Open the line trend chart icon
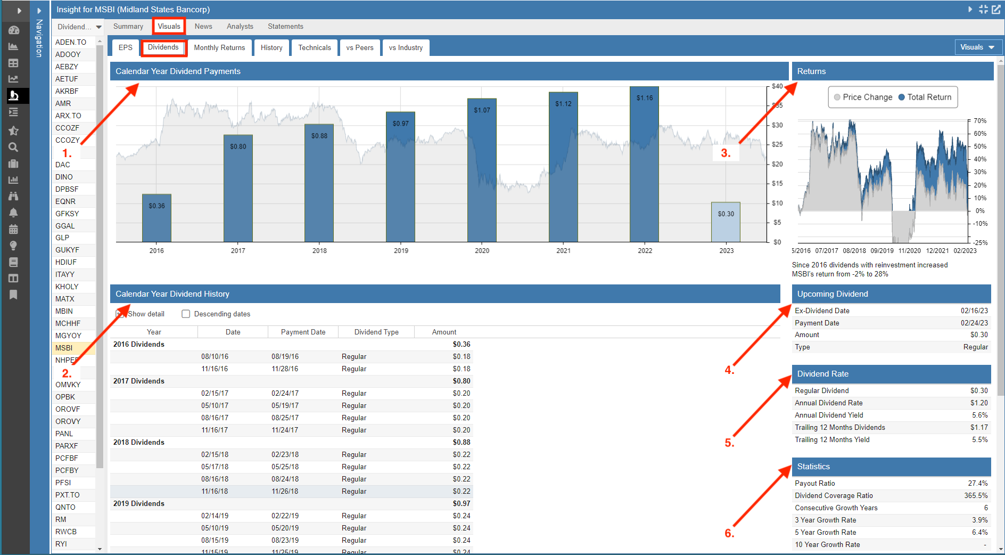This screenshot has height=555, width=1005. coord(14,79)
